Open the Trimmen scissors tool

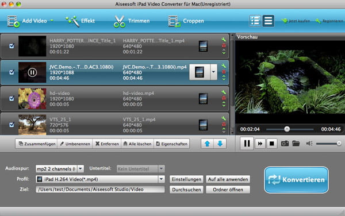[x=132, y=21]
